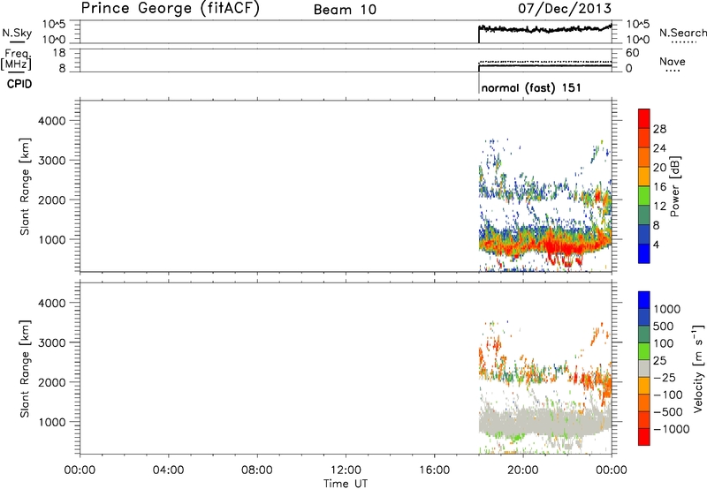Pick the red top segment of Power colour bar
This screenshot has height=489, width=707.
click(644, 119)
